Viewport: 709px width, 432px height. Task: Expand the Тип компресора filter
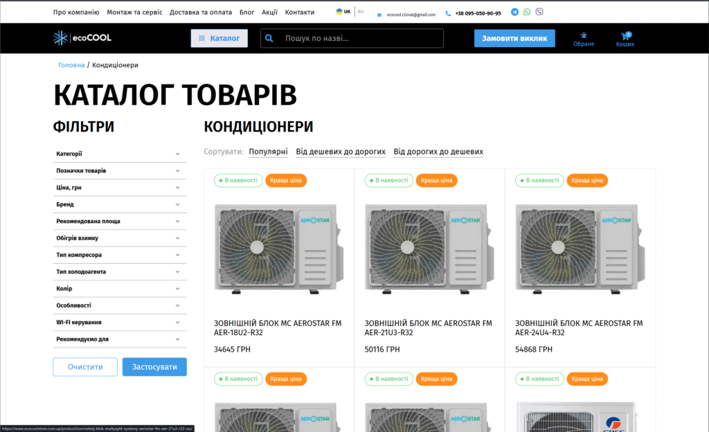120,255
